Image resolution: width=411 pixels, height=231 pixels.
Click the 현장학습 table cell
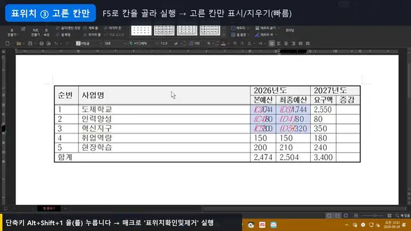tap(164, 148)
